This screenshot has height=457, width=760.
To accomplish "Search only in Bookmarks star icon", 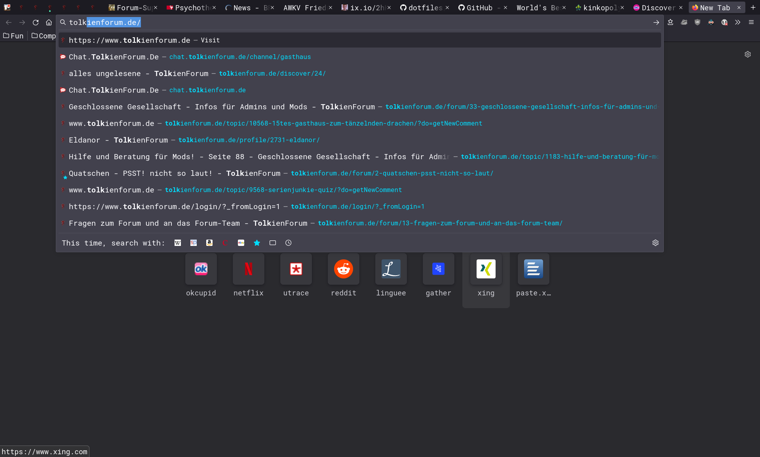I will pos(257,243).
